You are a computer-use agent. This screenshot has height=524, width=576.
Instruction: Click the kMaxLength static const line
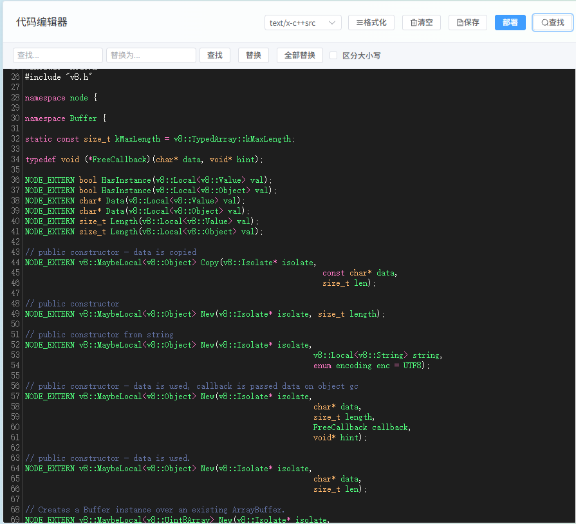tap(160, 139)
